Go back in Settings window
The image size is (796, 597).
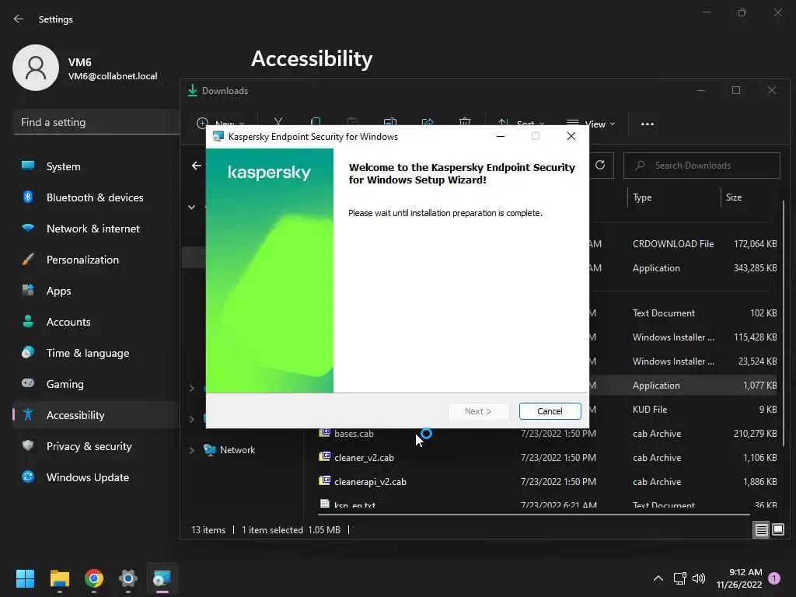(19, 19)
